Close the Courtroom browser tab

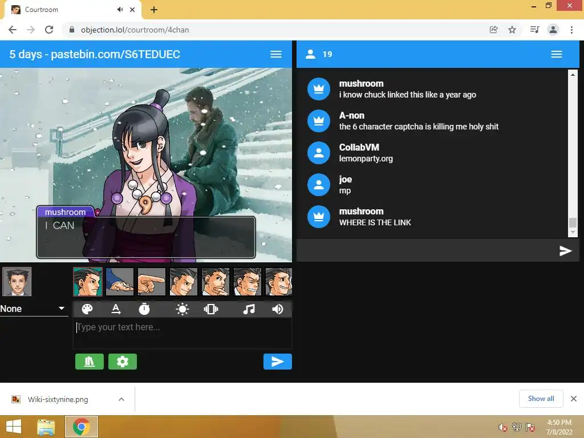tap(132, 10)
